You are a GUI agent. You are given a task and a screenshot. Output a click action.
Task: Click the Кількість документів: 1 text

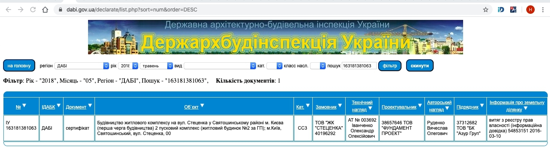point(248,81)
